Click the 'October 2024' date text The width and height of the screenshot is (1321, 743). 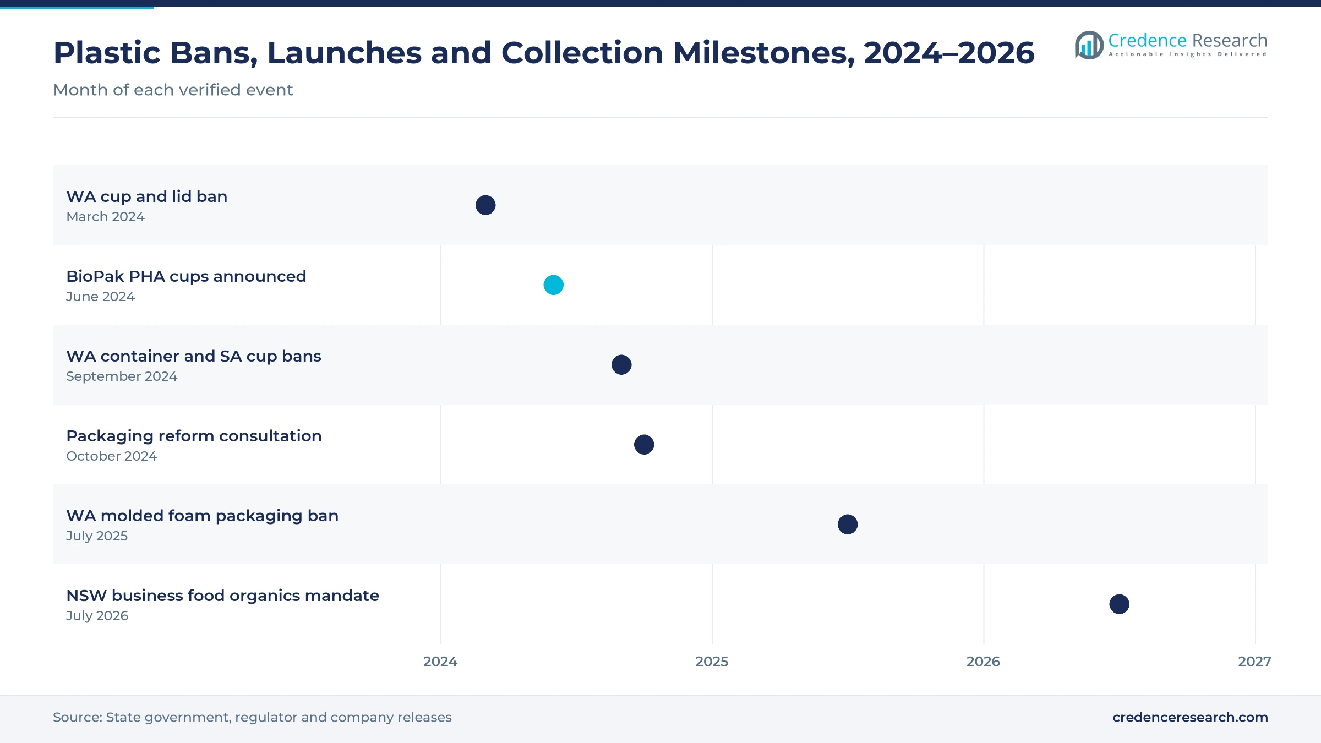111,456
